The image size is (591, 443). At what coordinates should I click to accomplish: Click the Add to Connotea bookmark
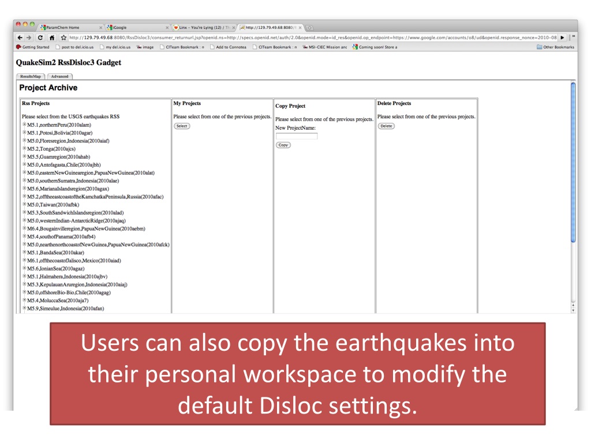(x=228, y=47)
